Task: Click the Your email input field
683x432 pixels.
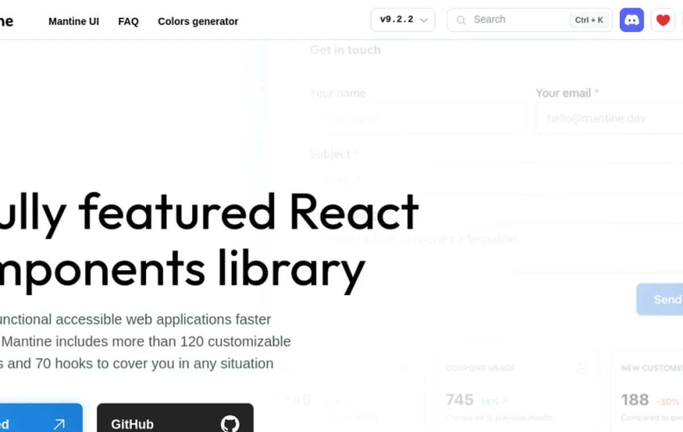Action: point(609,118)
